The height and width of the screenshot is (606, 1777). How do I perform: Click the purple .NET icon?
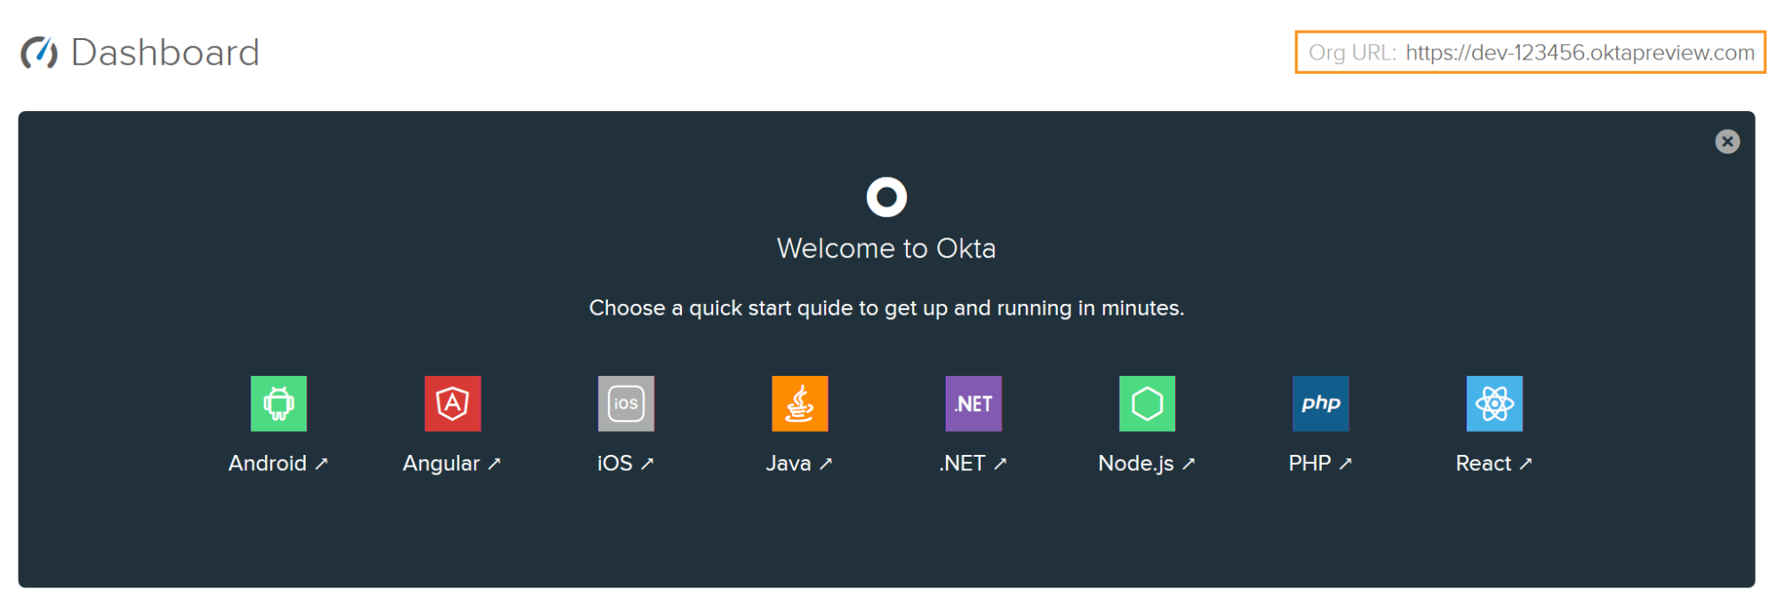click(x=973, y=403)
